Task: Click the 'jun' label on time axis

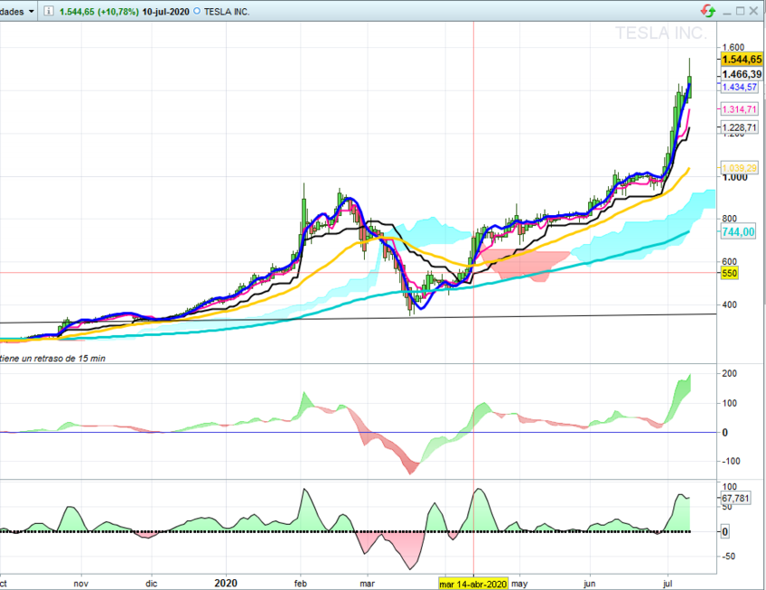Action: [x=590, y=585]
